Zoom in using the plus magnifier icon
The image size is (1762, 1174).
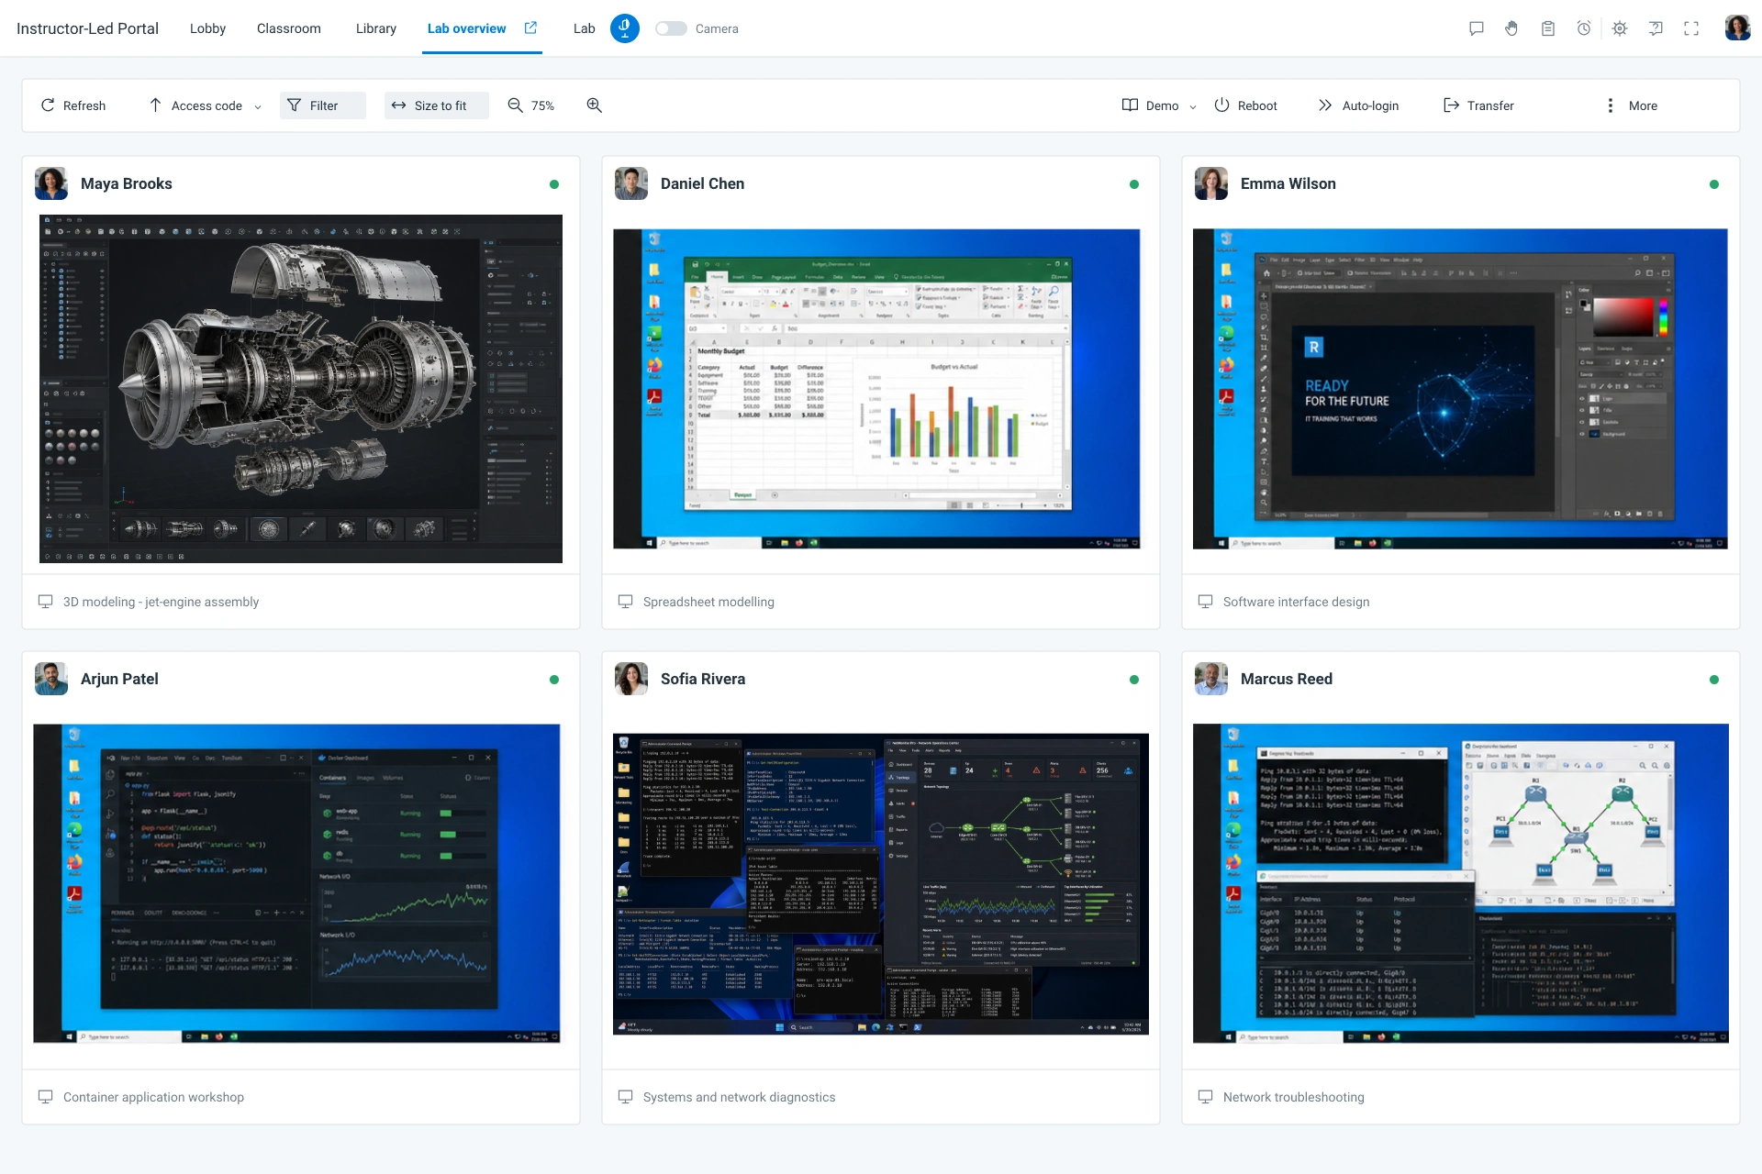click(x=595, y=105)
